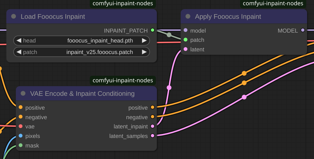Click the negative output socket on VAE Encode node
The image size is (314, 159).
click(x=153, y=117)
